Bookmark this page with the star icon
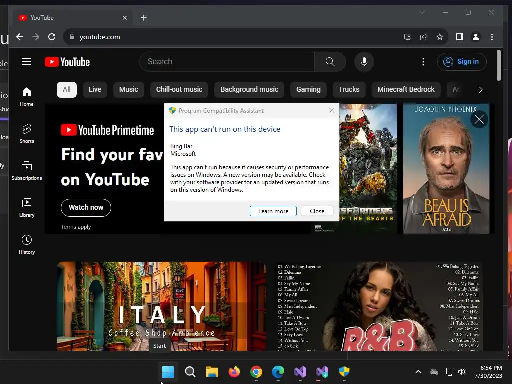 pyautogui.click(x=440, y=37)
